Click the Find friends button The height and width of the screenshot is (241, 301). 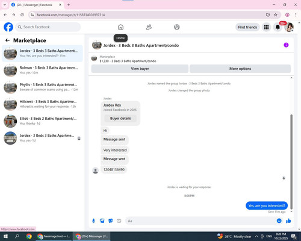click(247, 27)
